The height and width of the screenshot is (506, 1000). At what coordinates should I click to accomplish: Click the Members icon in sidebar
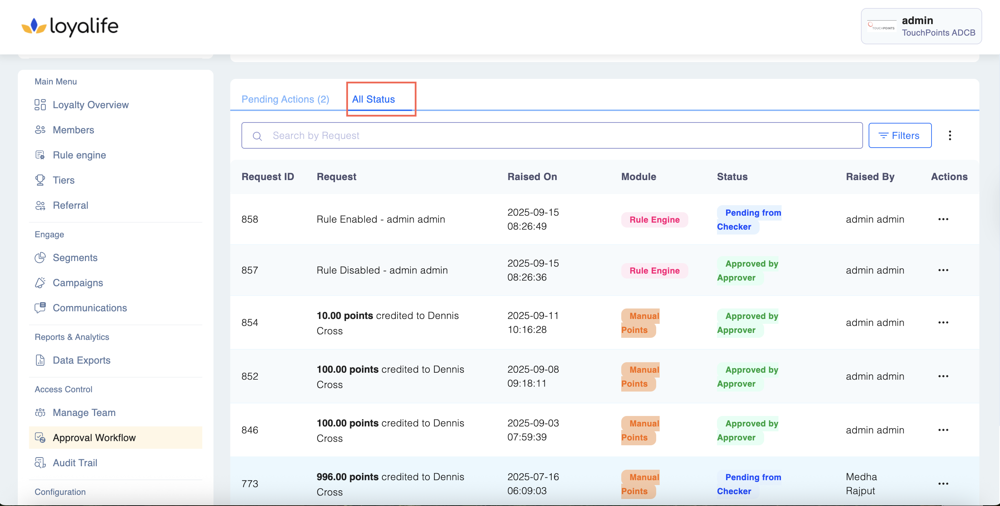(x=40, y=130)
